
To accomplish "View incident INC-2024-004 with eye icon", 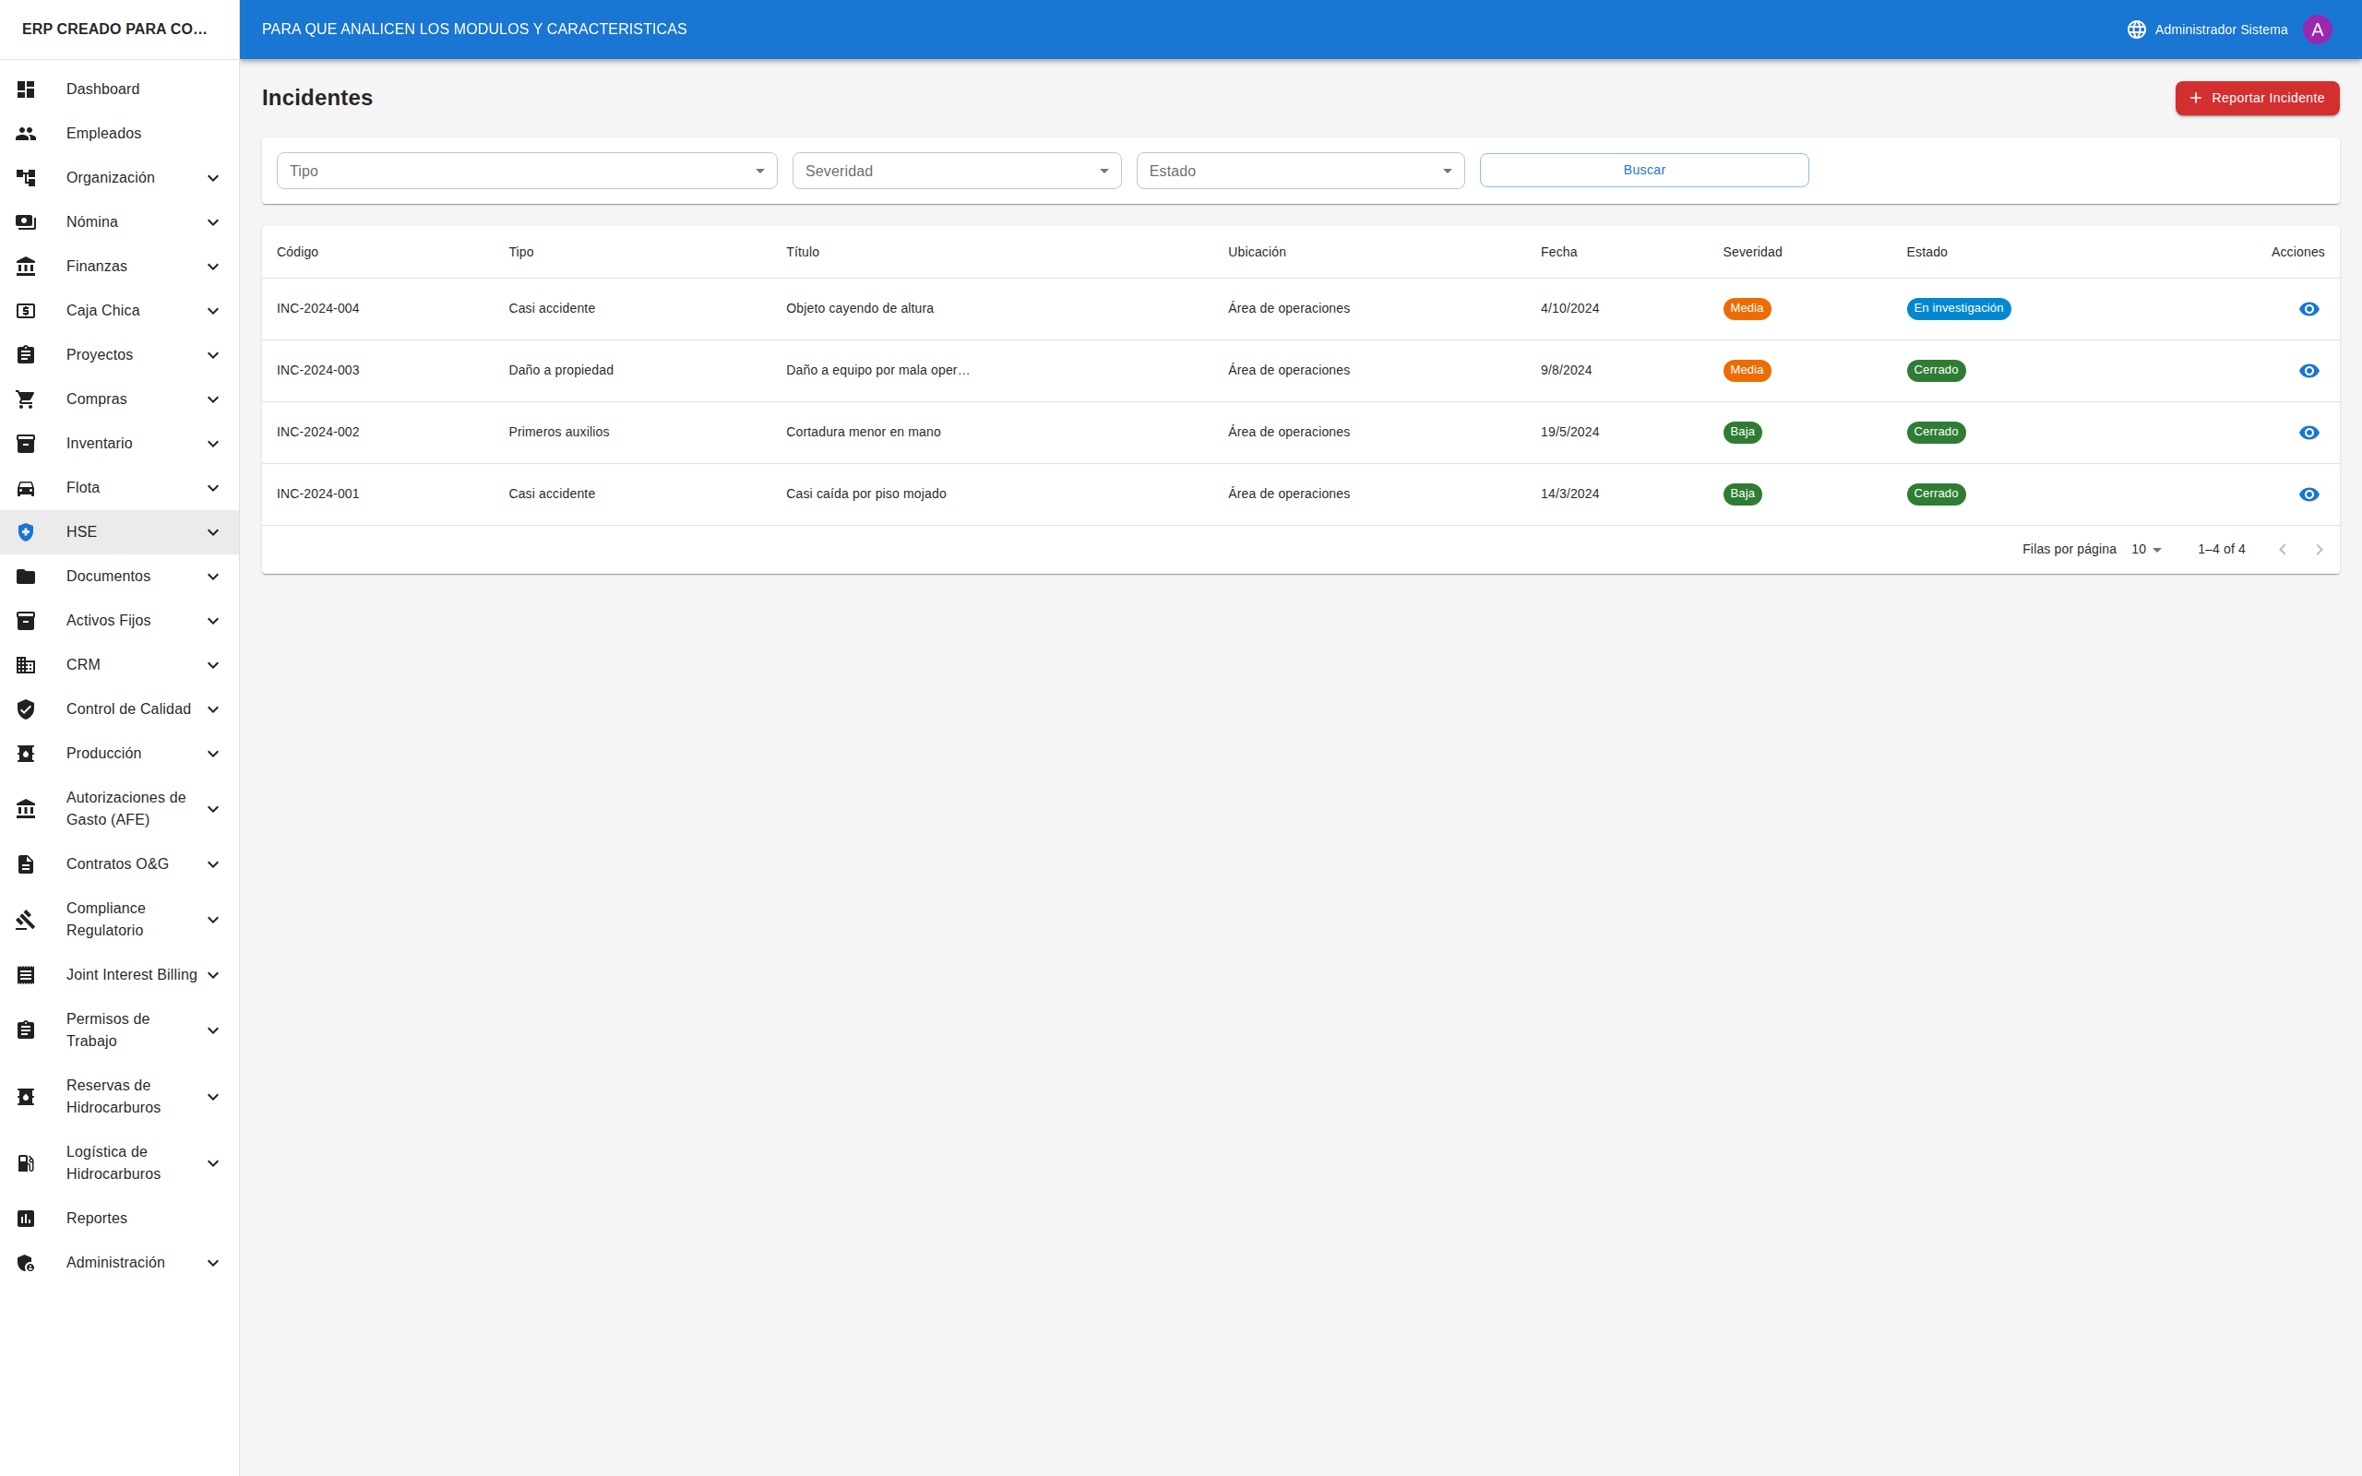I will pyautogui.click(x=2308, y=309).
